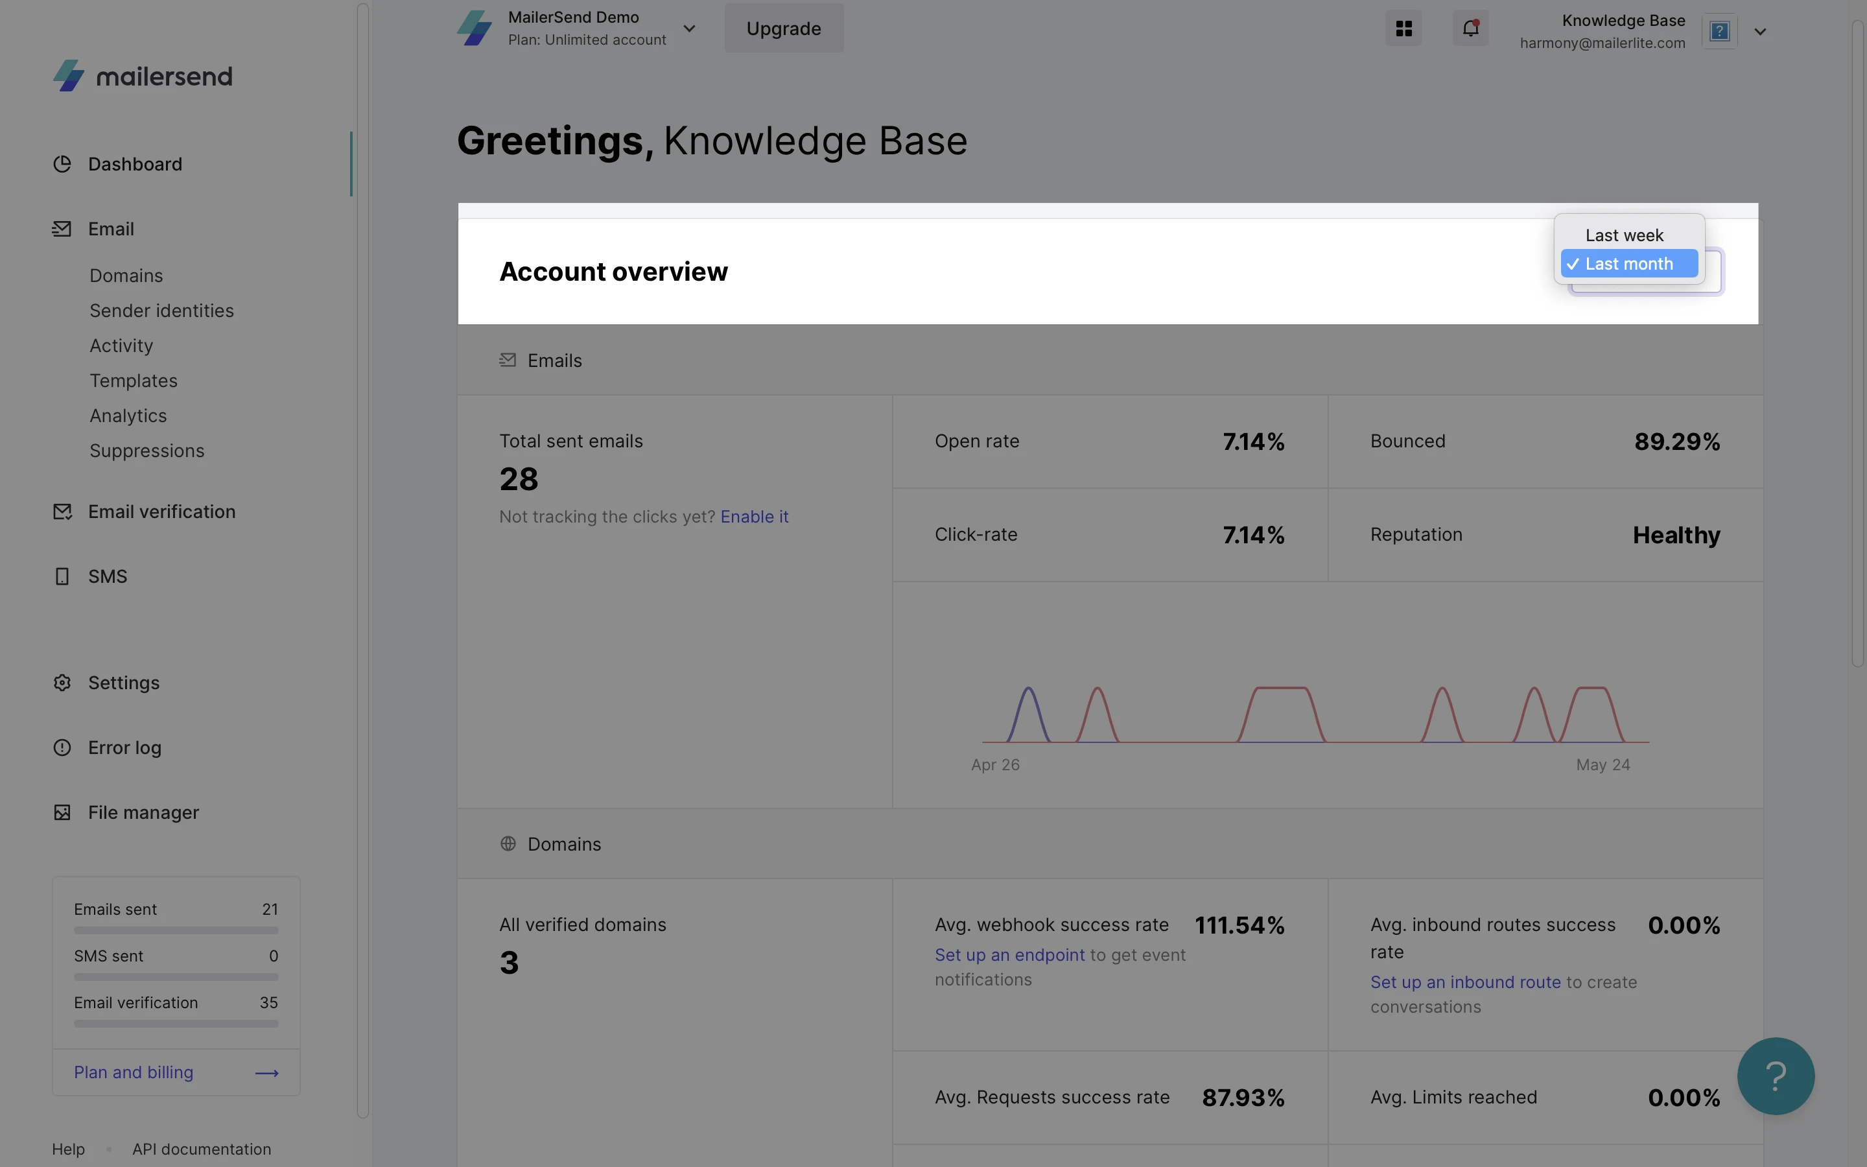
Task: Open Domains in the sidebar
Action: pos(126,276)
